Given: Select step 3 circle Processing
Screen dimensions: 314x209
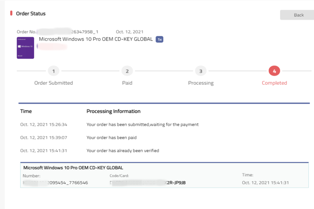Looking at the screenshot, I should click(201, 71).
